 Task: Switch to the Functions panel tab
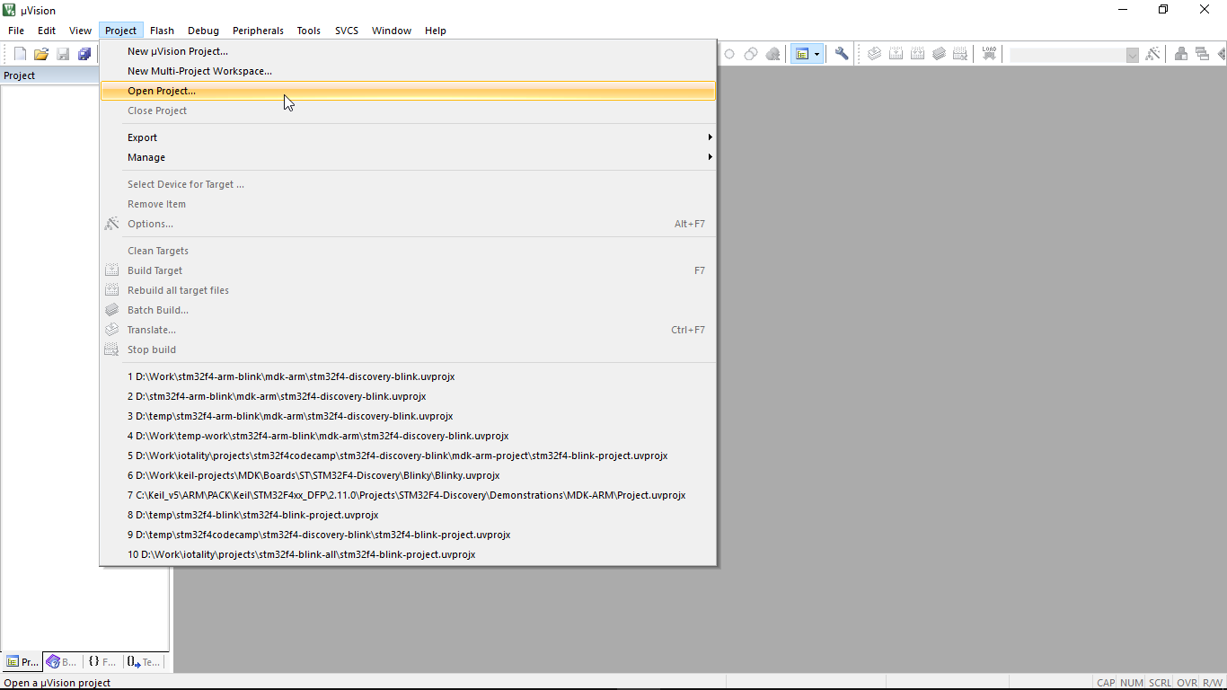pos(102,662)
